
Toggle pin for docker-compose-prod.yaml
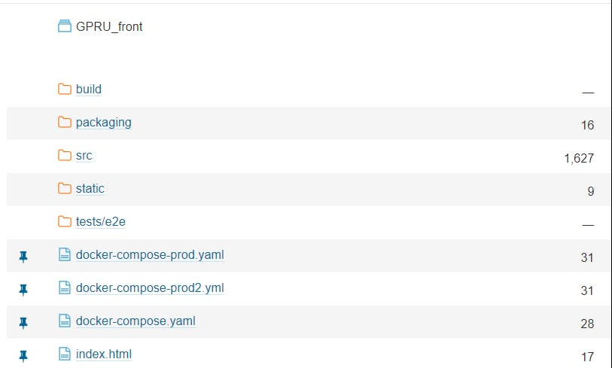tap(23, 257)
